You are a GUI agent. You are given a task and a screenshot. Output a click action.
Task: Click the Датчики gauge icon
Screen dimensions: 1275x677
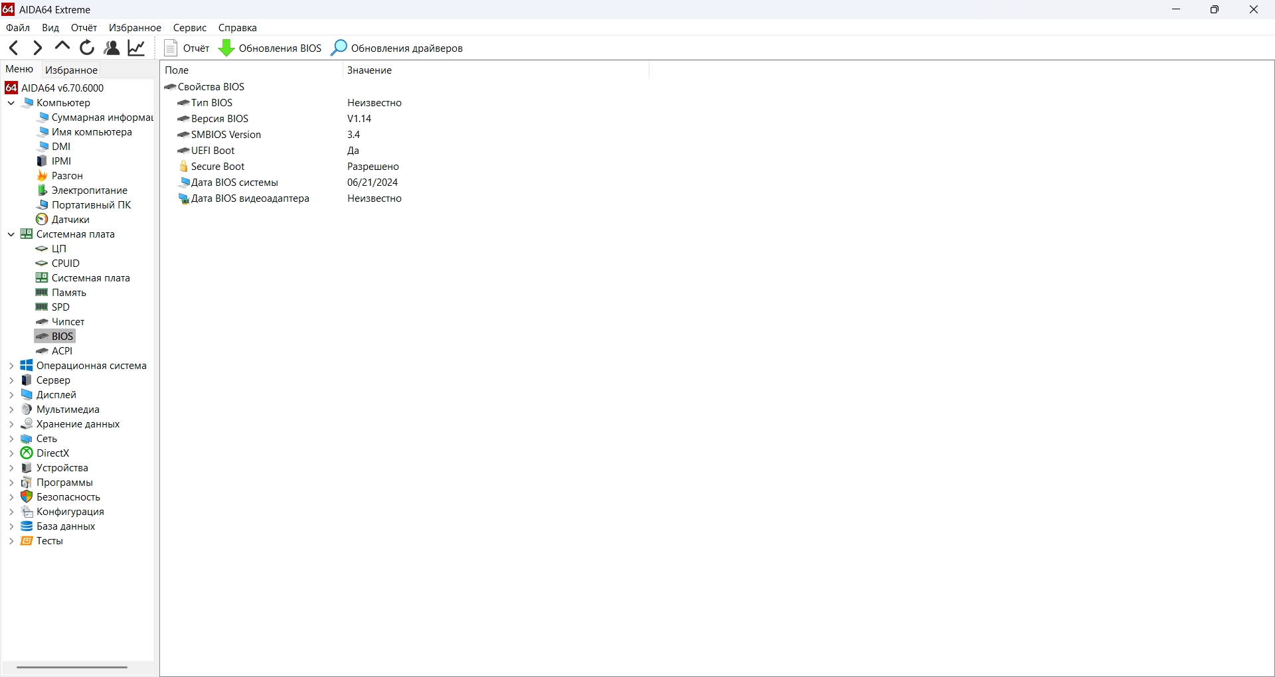click(42, 220)
